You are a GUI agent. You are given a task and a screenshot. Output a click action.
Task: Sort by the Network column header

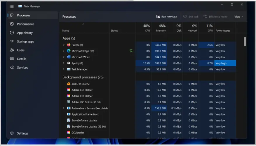point(191,28)
